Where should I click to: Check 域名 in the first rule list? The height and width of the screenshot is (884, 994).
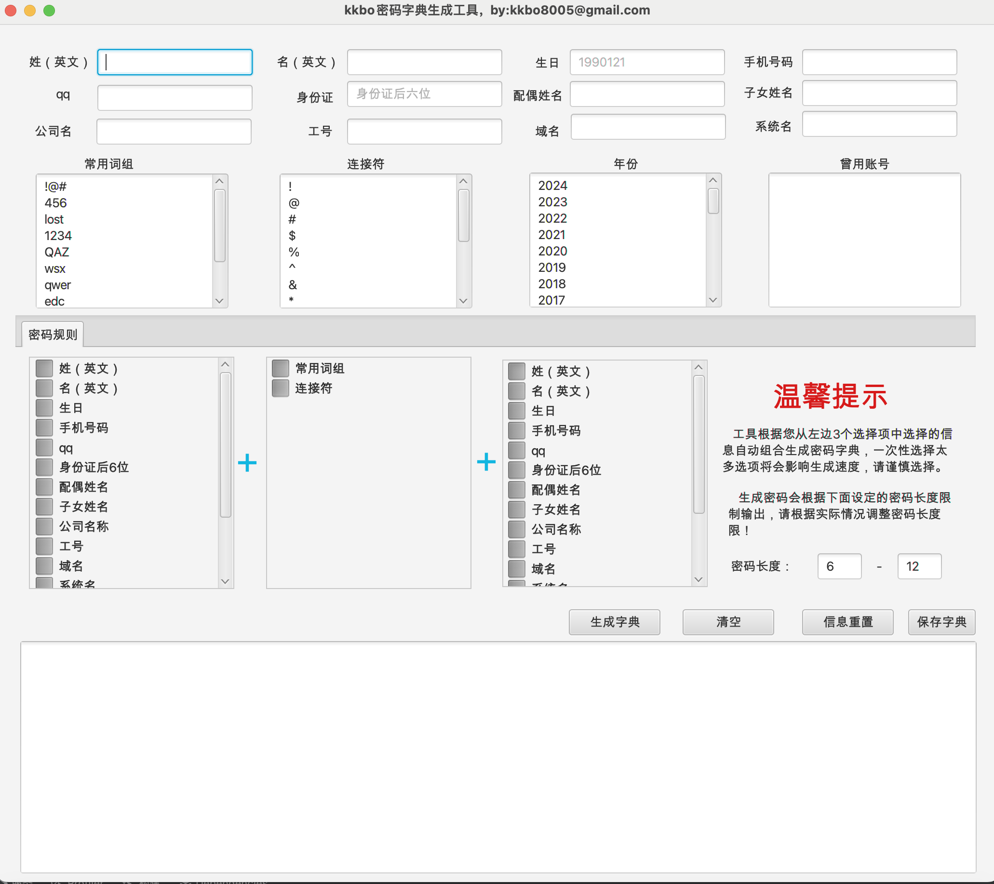point(44,565)
